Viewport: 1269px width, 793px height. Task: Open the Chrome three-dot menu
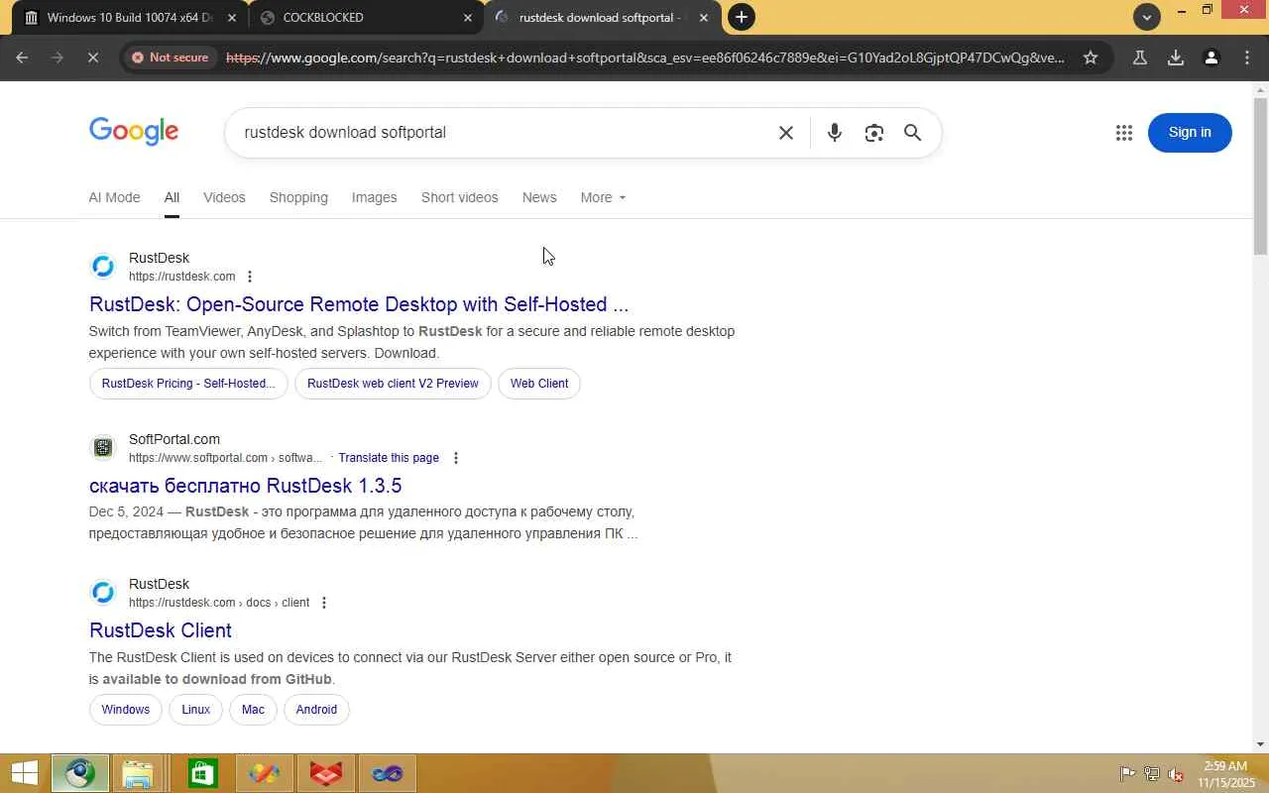coord(1247,57)
